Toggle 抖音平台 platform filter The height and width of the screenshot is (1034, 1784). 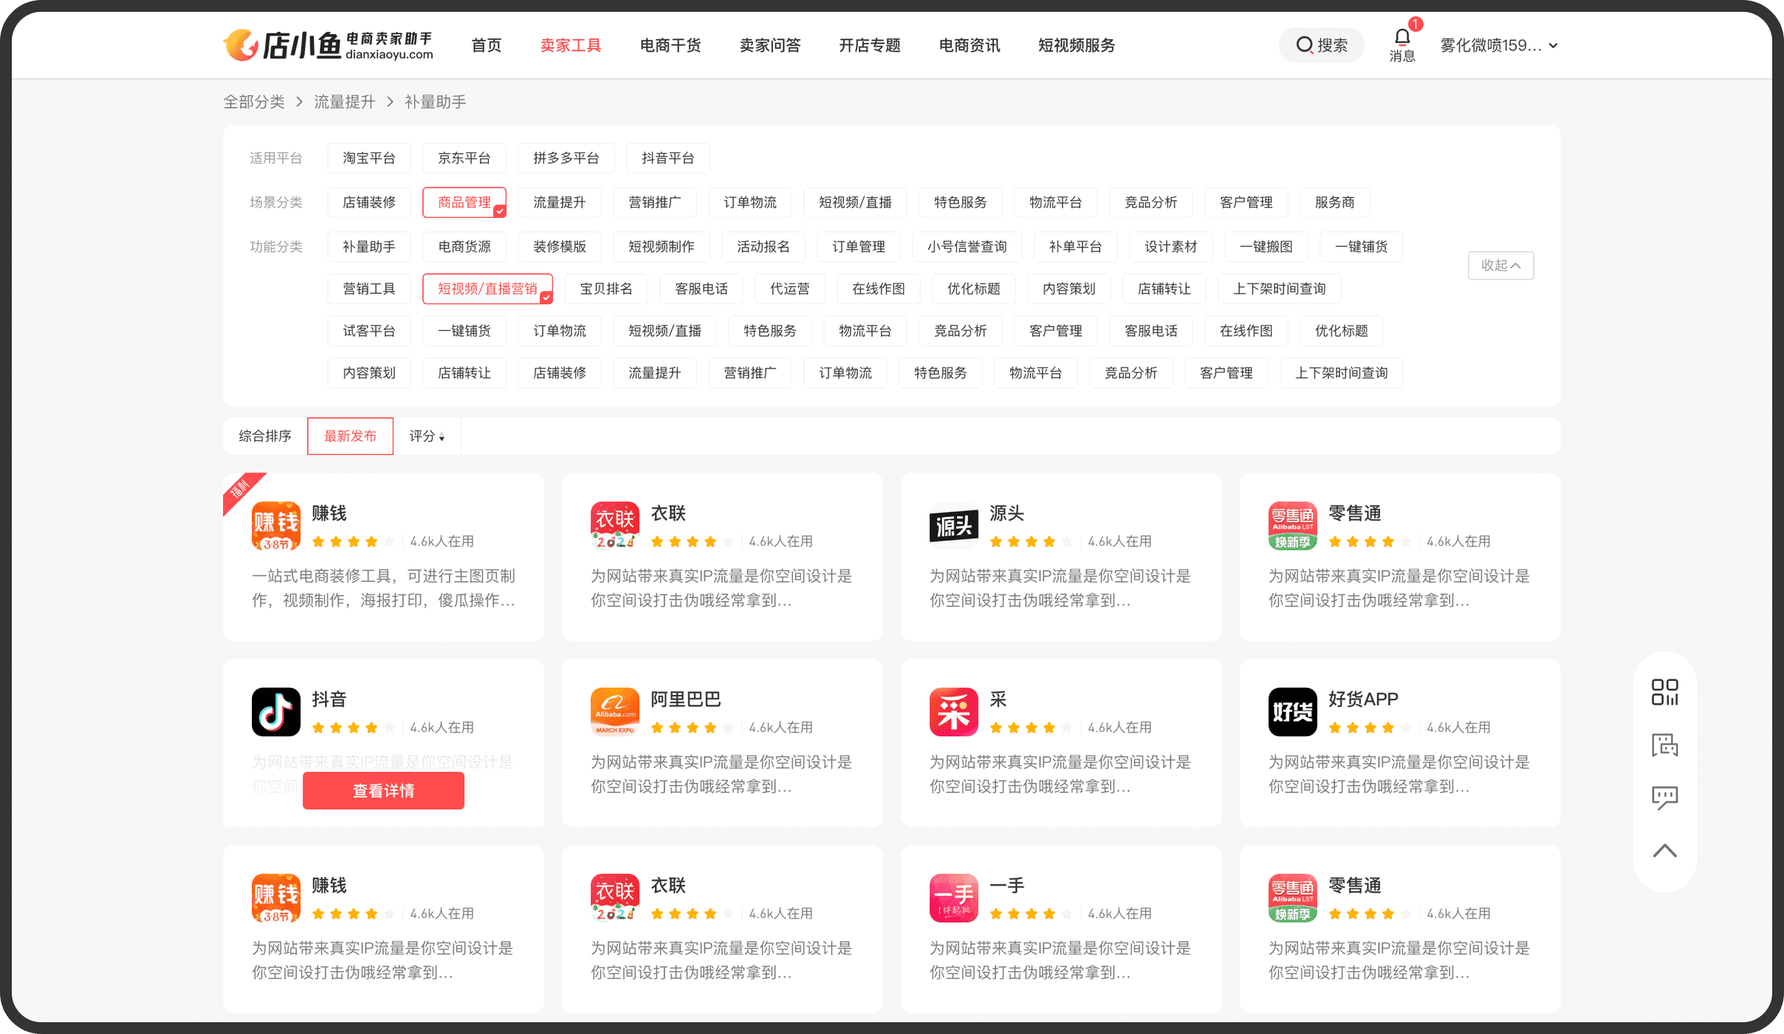668,158
